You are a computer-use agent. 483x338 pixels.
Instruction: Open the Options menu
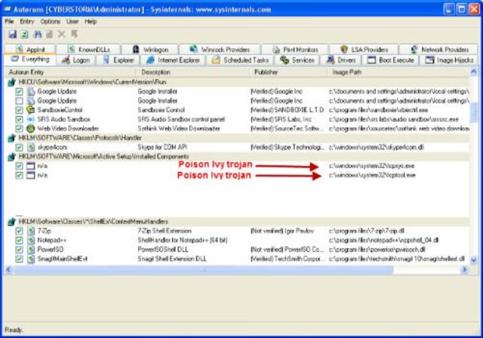pyautogui.click(x=51, y=22)
